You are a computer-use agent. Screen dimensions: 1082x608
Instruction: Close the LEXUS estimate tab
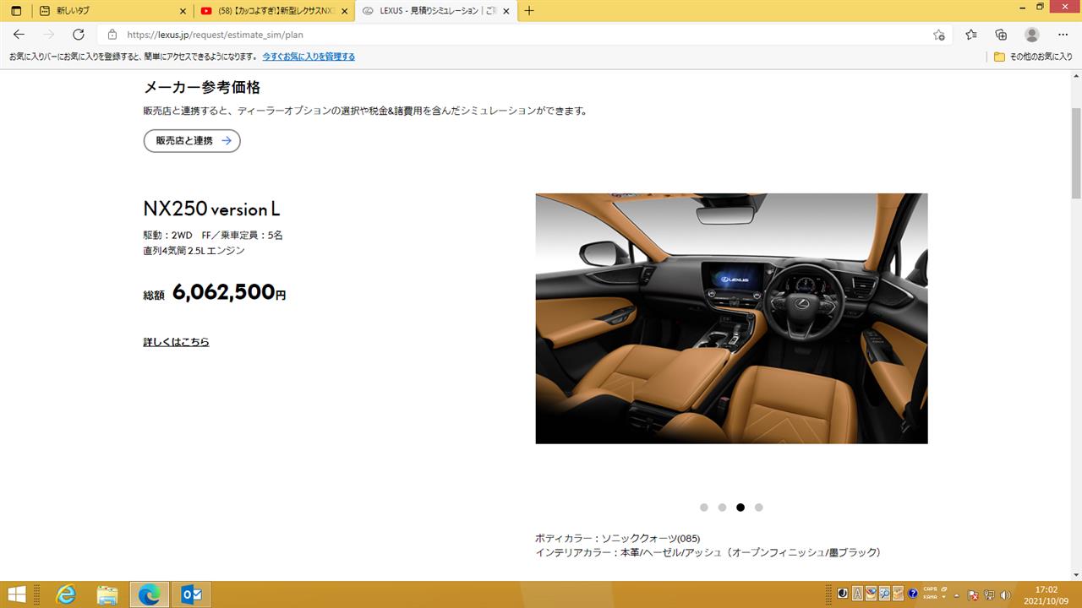click(x=505, y=11)
